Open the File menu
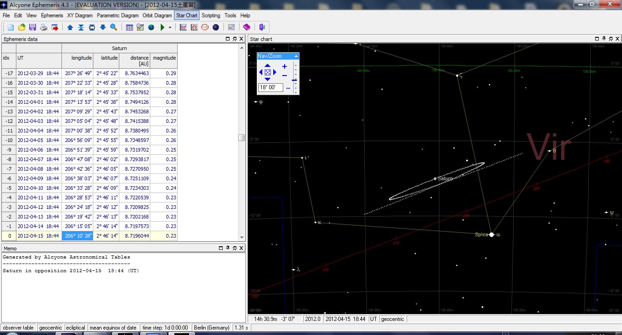622x335 pixels. coord(6,15)
